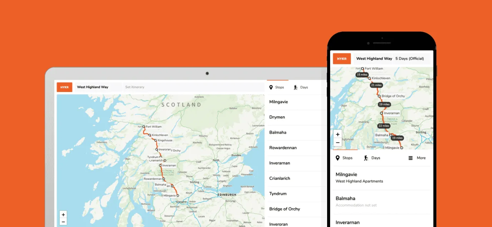Image resolution: width=492 pixels, height=227 pixels.
Task: Switch to Stops tab in laptop window
Action: tap(276, 87)
